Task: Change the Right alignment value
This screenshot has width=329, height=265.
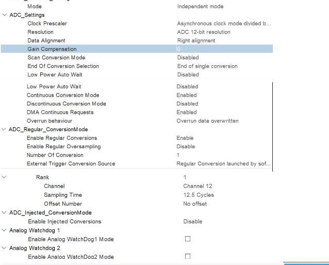Action: click(x=196, y=41)
